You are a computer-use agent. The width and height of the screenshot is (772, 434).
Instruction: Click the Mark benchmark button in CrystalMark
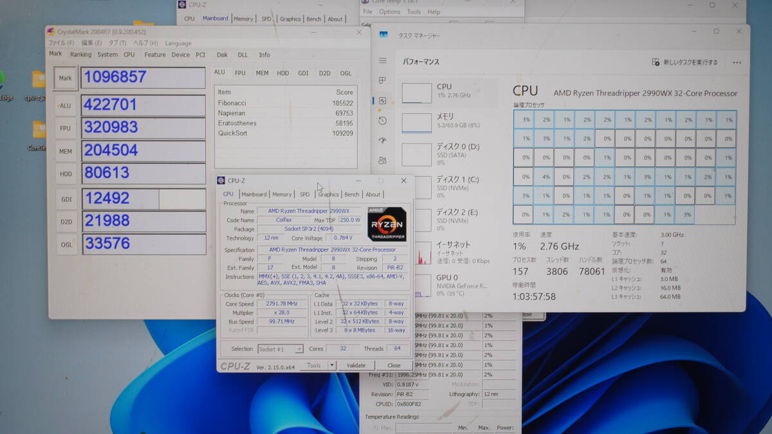click(x=66, y=78)
